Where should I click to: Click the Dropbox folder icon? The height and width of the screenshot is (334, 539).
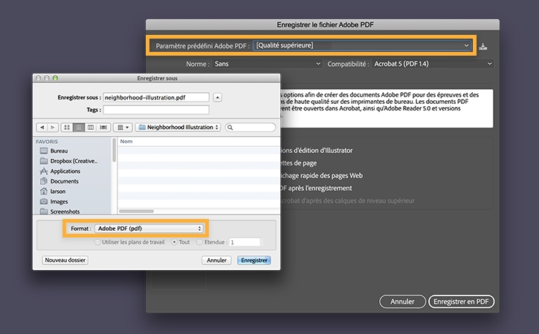pos(44,160)
